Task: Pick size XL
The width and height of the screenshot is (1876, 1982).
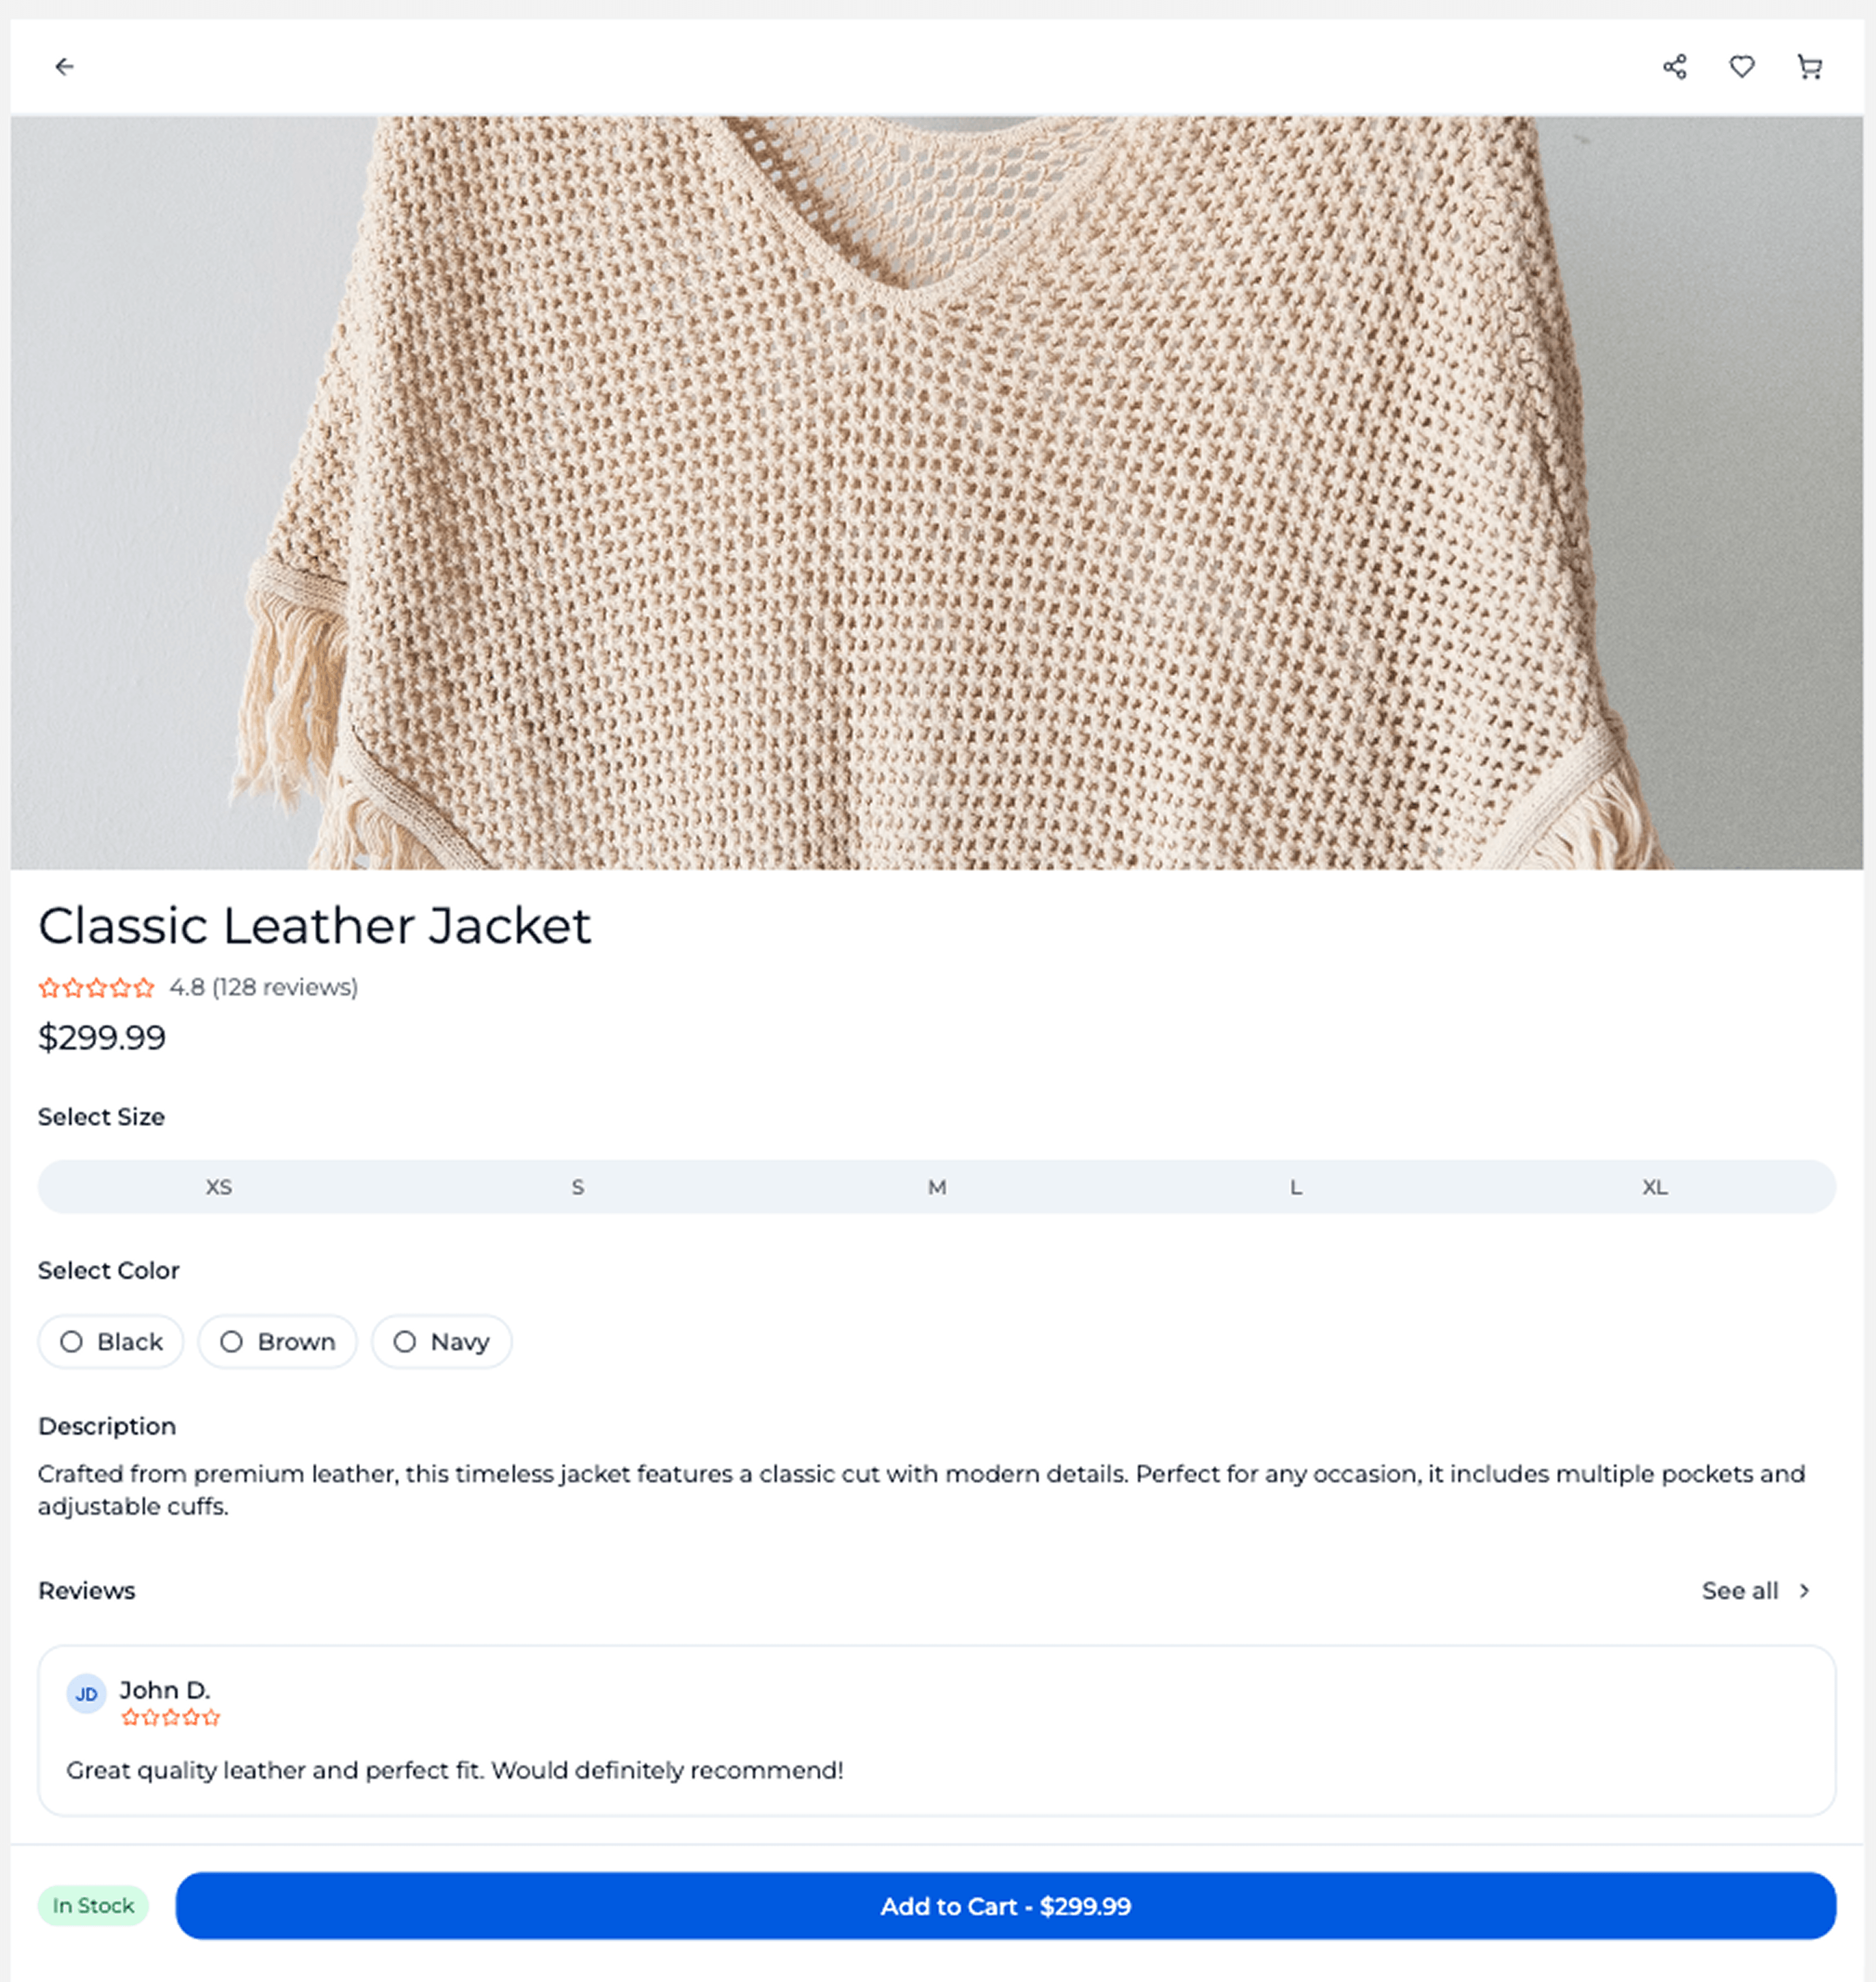Action: (1655, 1187)
